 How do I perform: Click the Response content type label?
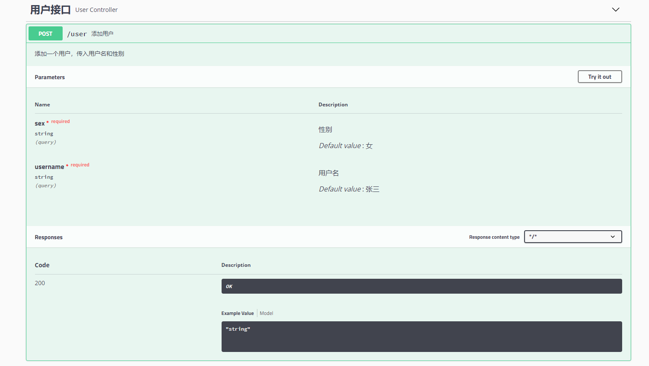pyautogui.click(x=494, y=237)
